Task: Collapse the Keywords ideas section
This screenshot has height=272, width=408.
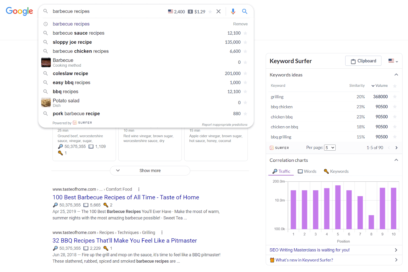Action: click(x=396, y=75)
